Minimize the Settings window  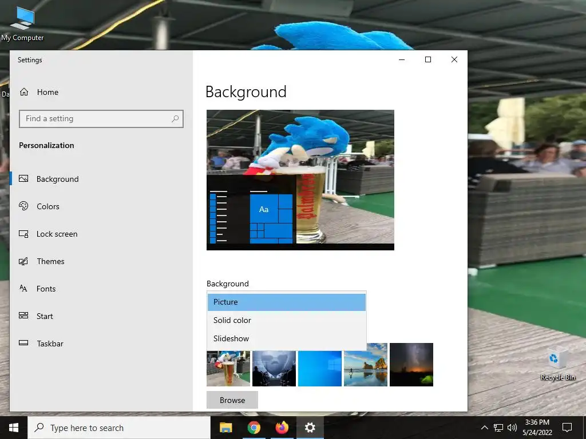pos(402,59)
